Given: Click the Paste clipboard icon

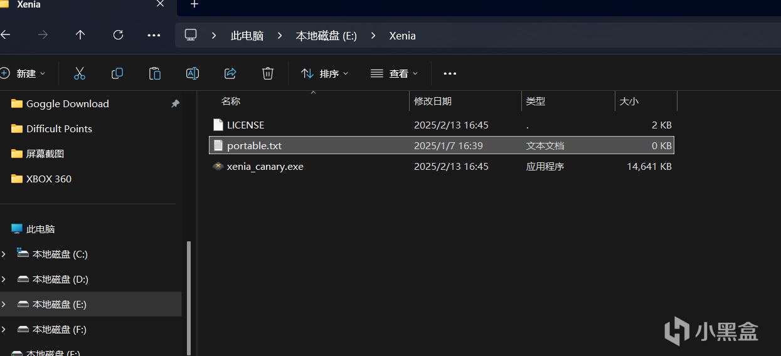Looking at the screenshot, I should coord(155,73).
